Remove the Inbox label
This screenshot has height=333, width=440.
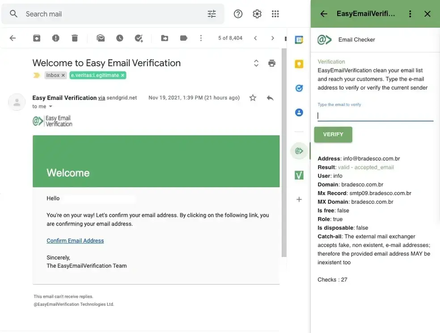[63, 75]
